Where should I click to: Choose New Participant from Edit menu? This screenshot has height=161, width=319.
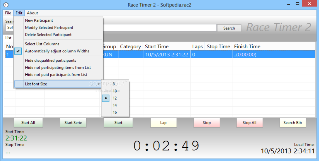coord(39,20)
